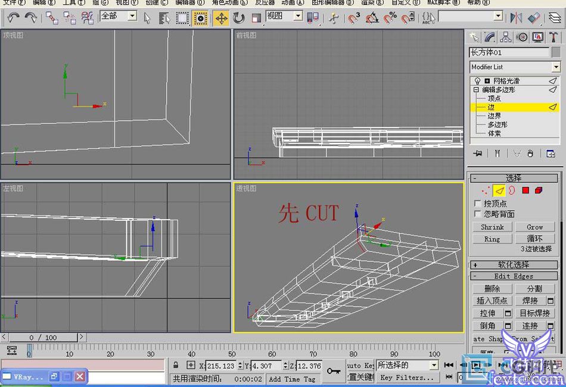This screenshot has height=387, width=566.
Task: Select the 顶点 sub-object level
Action: [x=494, y=98]
